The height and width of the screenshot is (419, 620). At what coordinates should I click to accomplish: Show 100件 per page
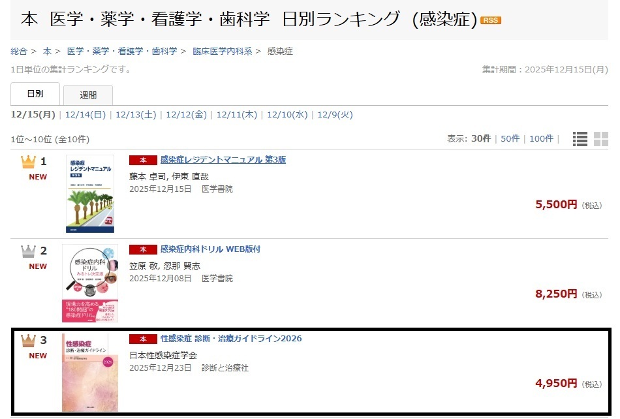coord(541,139)
